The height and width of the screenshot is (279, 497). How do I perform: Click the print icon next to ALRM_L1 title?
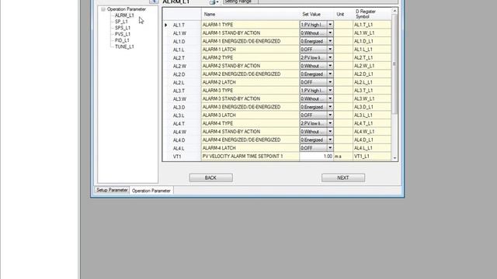(212, 2)
